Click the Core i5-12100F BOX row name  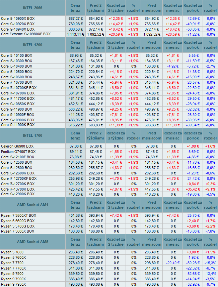pos(17,157)
